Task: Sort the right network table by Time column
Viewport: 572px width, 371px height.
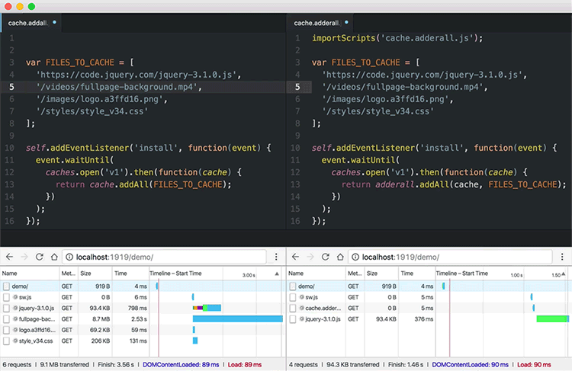Action: click(x=407, y=273)
